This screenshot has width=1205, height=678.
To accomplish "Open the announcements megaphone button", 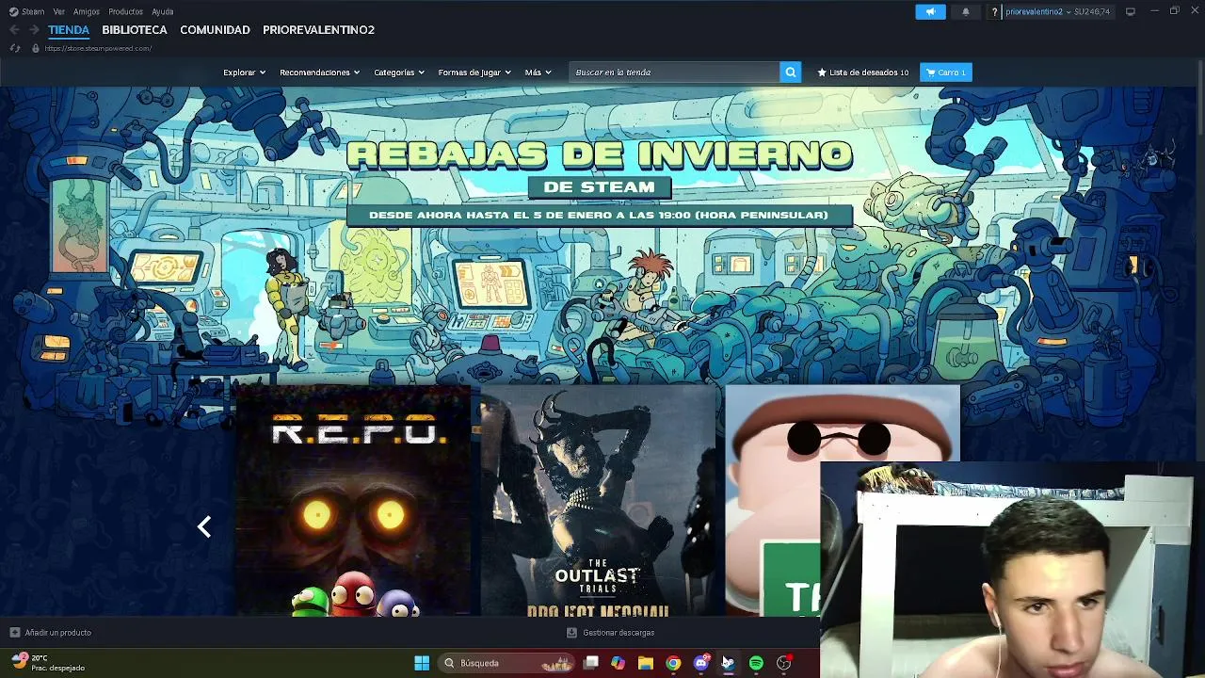I will 930,11.
